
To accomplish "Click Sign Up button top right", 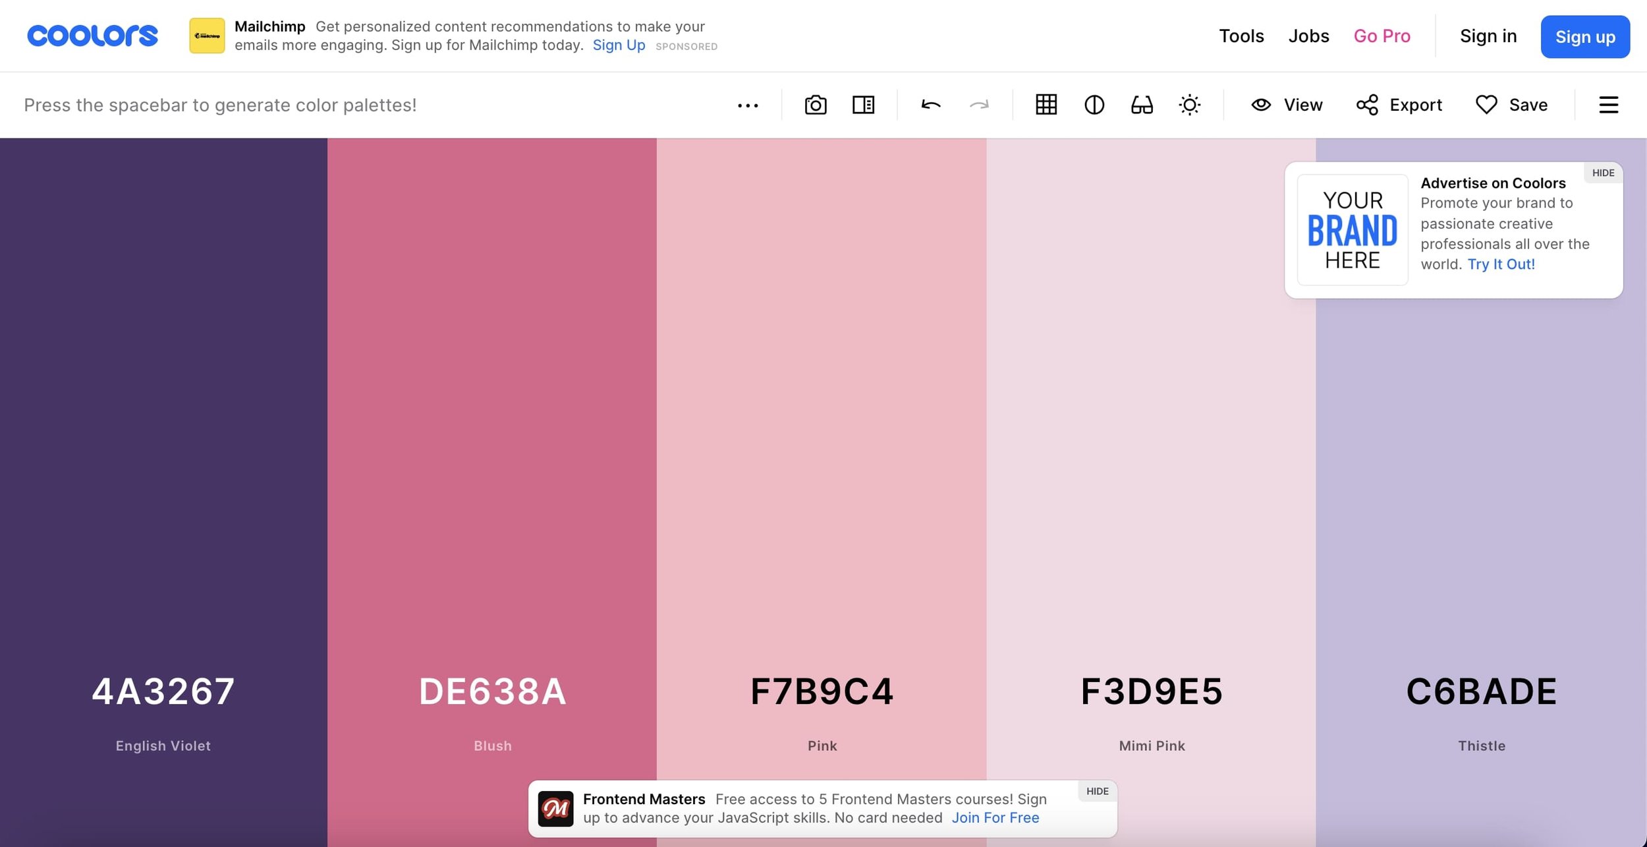I will click(1586, 36).
